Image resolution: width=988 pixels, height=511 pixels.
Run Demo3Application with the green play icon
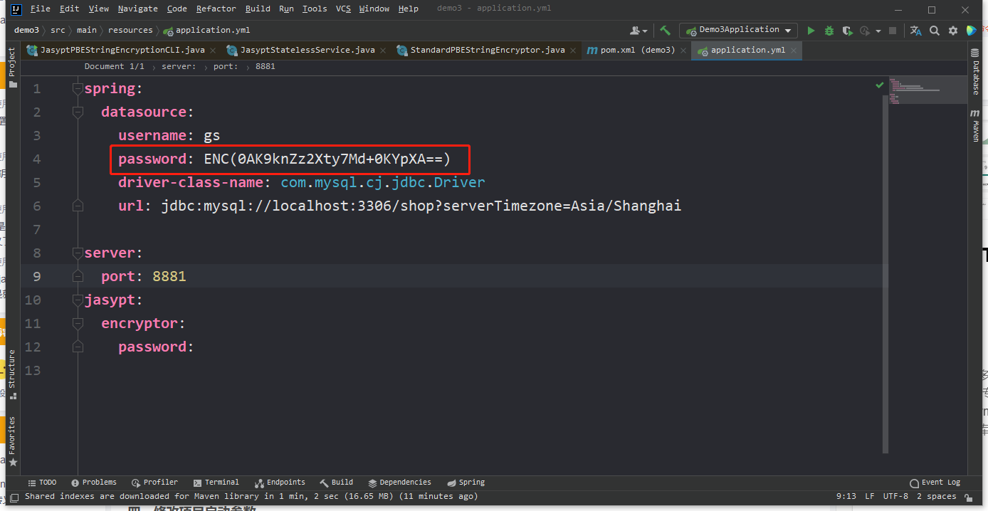(x=811, y=31)
